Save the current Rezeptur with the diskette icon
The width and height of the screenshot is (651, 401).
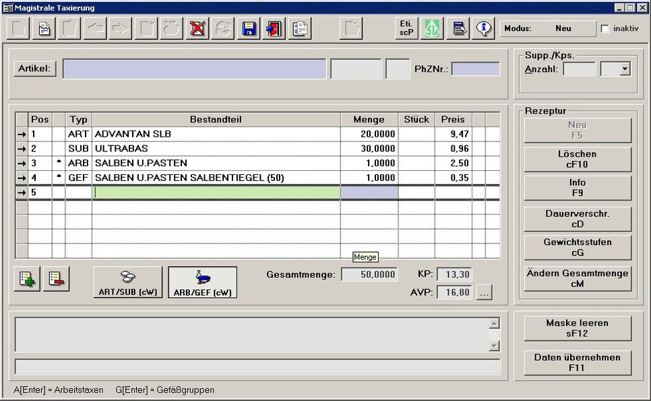pyautogui.click(x=247, y=28)
